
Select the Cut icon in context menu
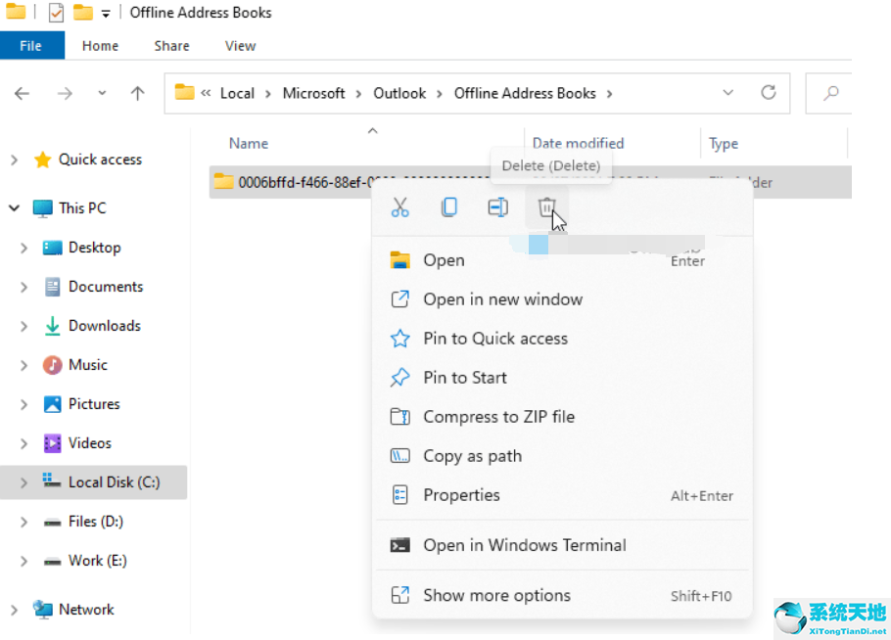point(399,207)
